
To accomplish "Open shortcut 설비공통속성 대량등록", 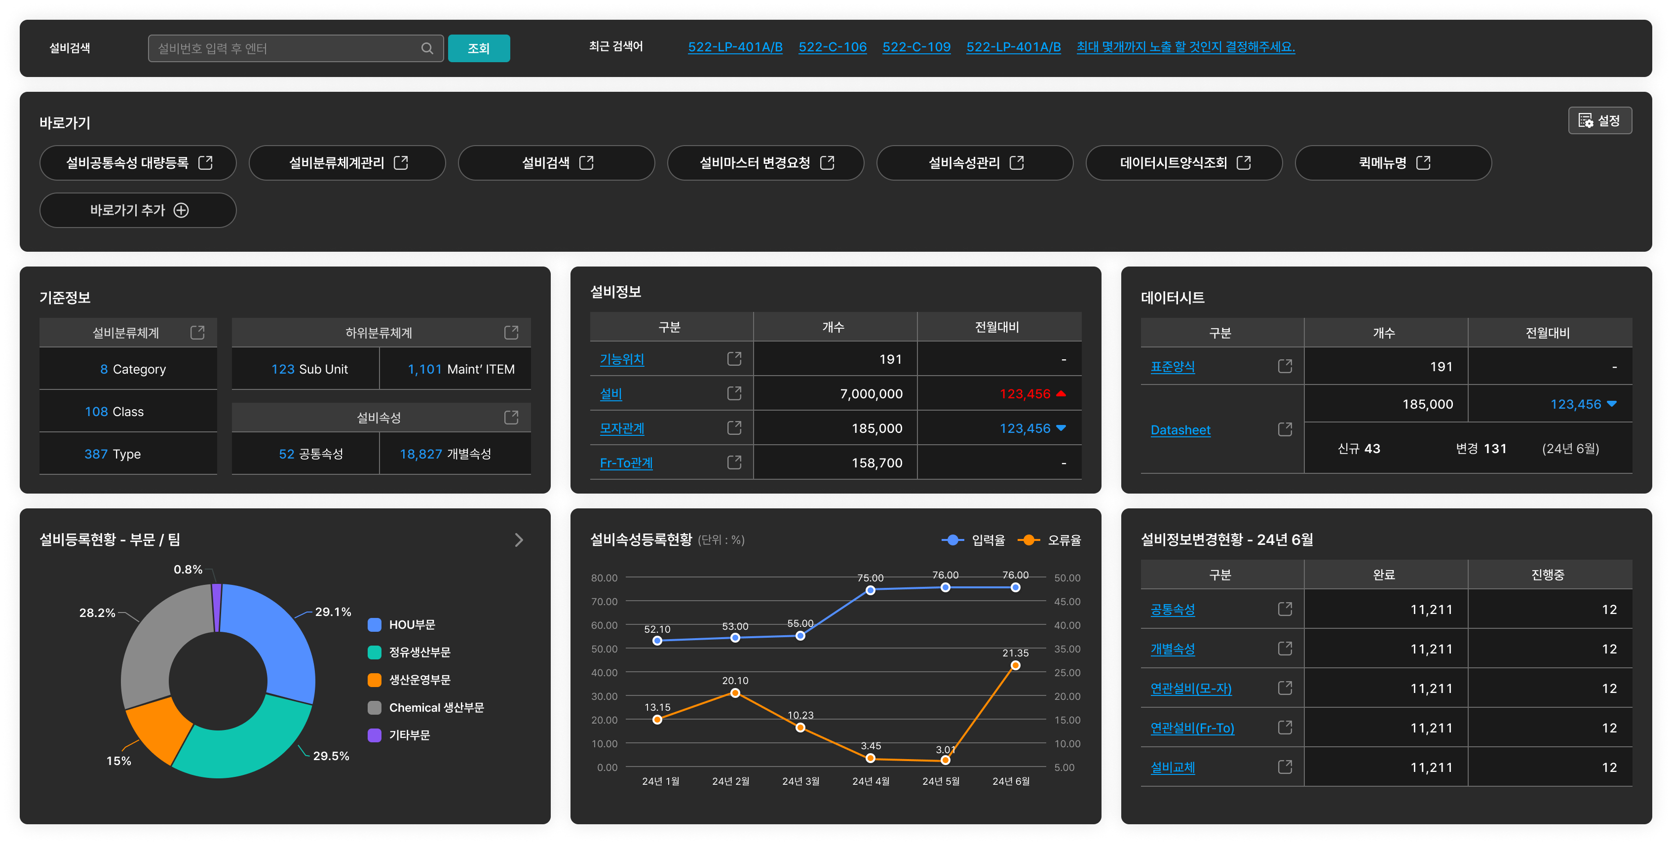I will pyautogui.click(x=138, y=162).
